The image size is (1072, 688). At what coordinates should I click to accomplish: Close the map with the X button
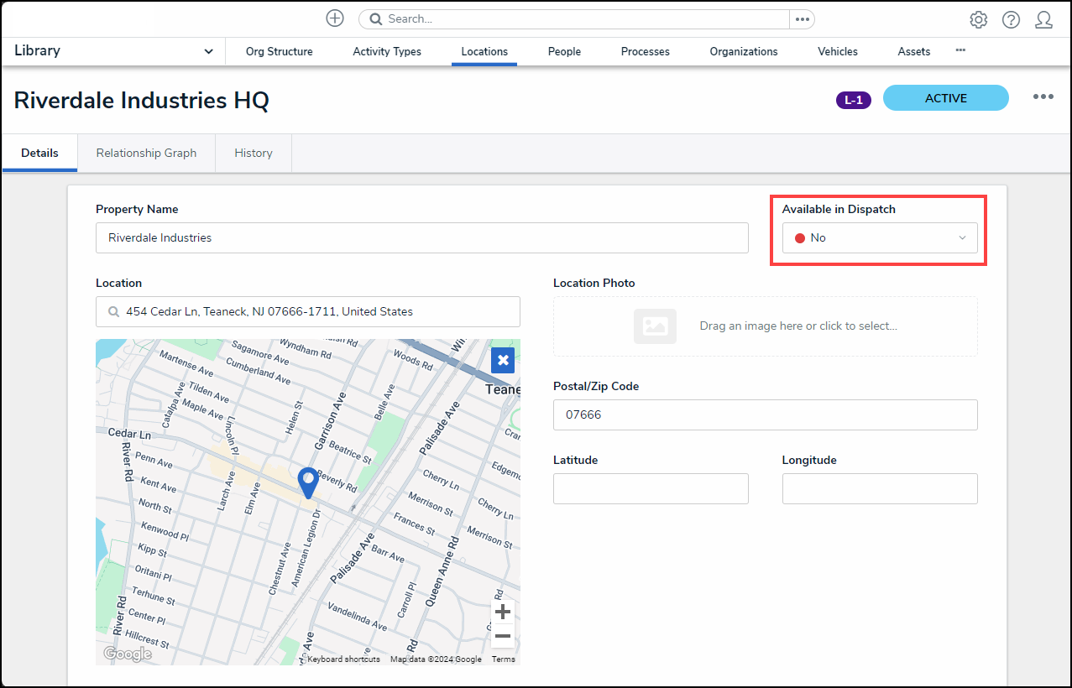click(503, 361)
